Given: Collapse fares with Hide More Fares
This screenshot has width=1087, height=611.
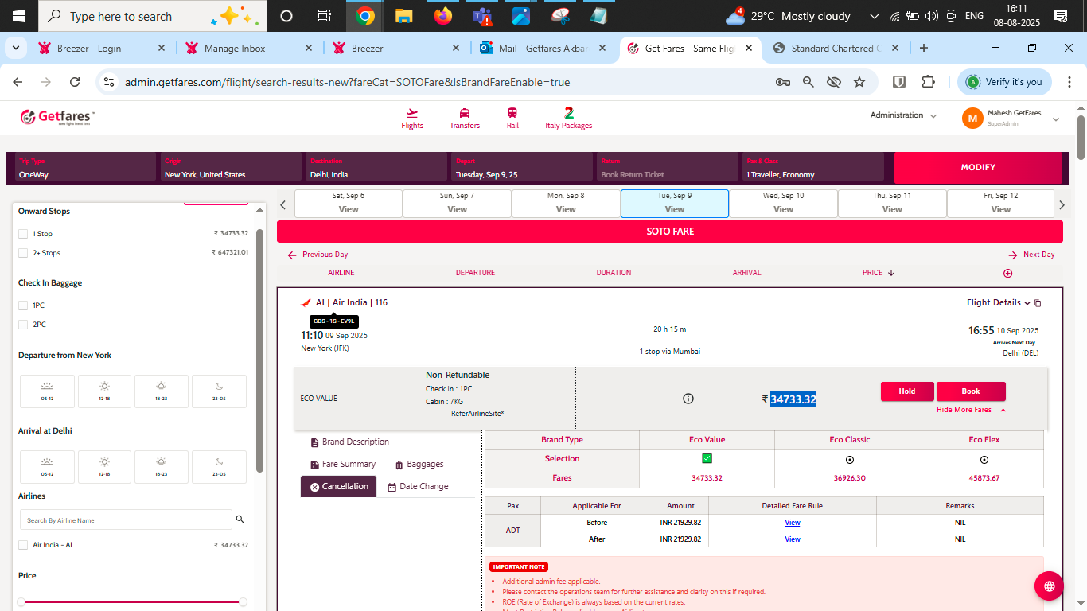Looking at the screenshot, I should point(971,410).
